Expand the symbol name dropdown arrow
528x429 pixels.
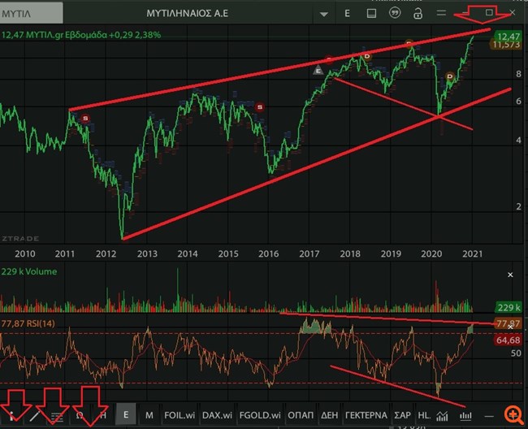pyautogui.click(x=324, y=14)
